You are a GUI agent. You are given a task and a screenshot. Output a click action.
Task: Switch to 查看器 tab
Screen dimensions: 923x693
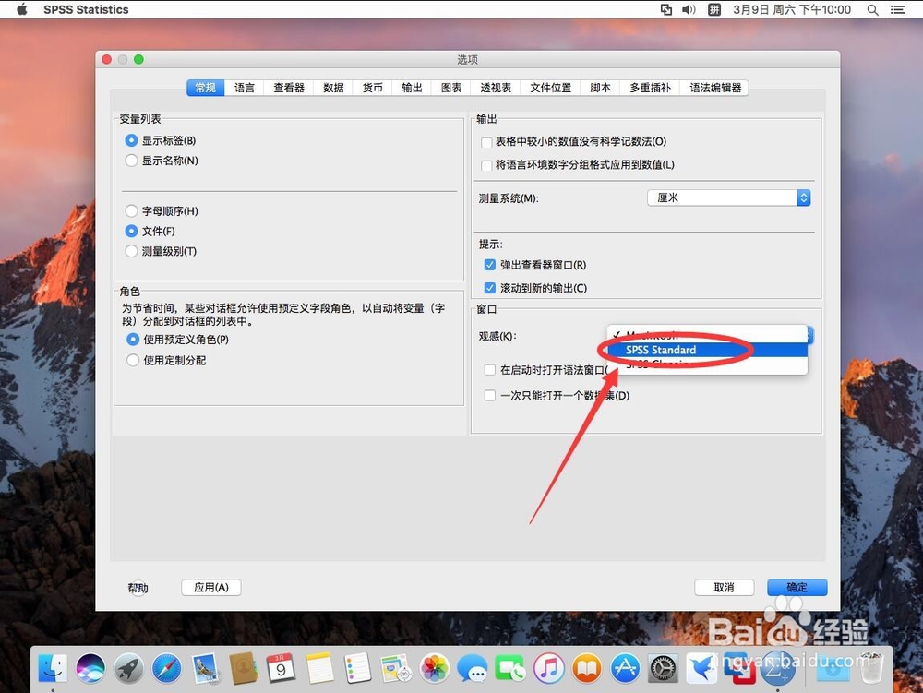coord(288,88)
